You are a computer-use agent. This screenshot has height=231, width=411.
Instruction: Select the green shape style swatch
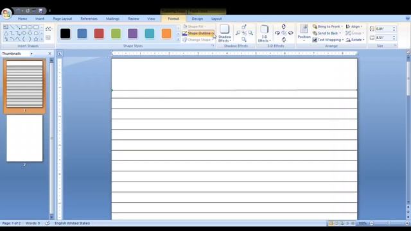[x=116, y=33]
